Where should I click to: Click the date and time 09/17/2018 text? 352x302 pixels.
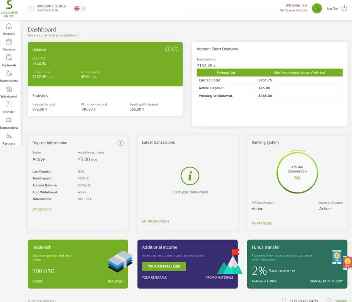coord(52,6)
